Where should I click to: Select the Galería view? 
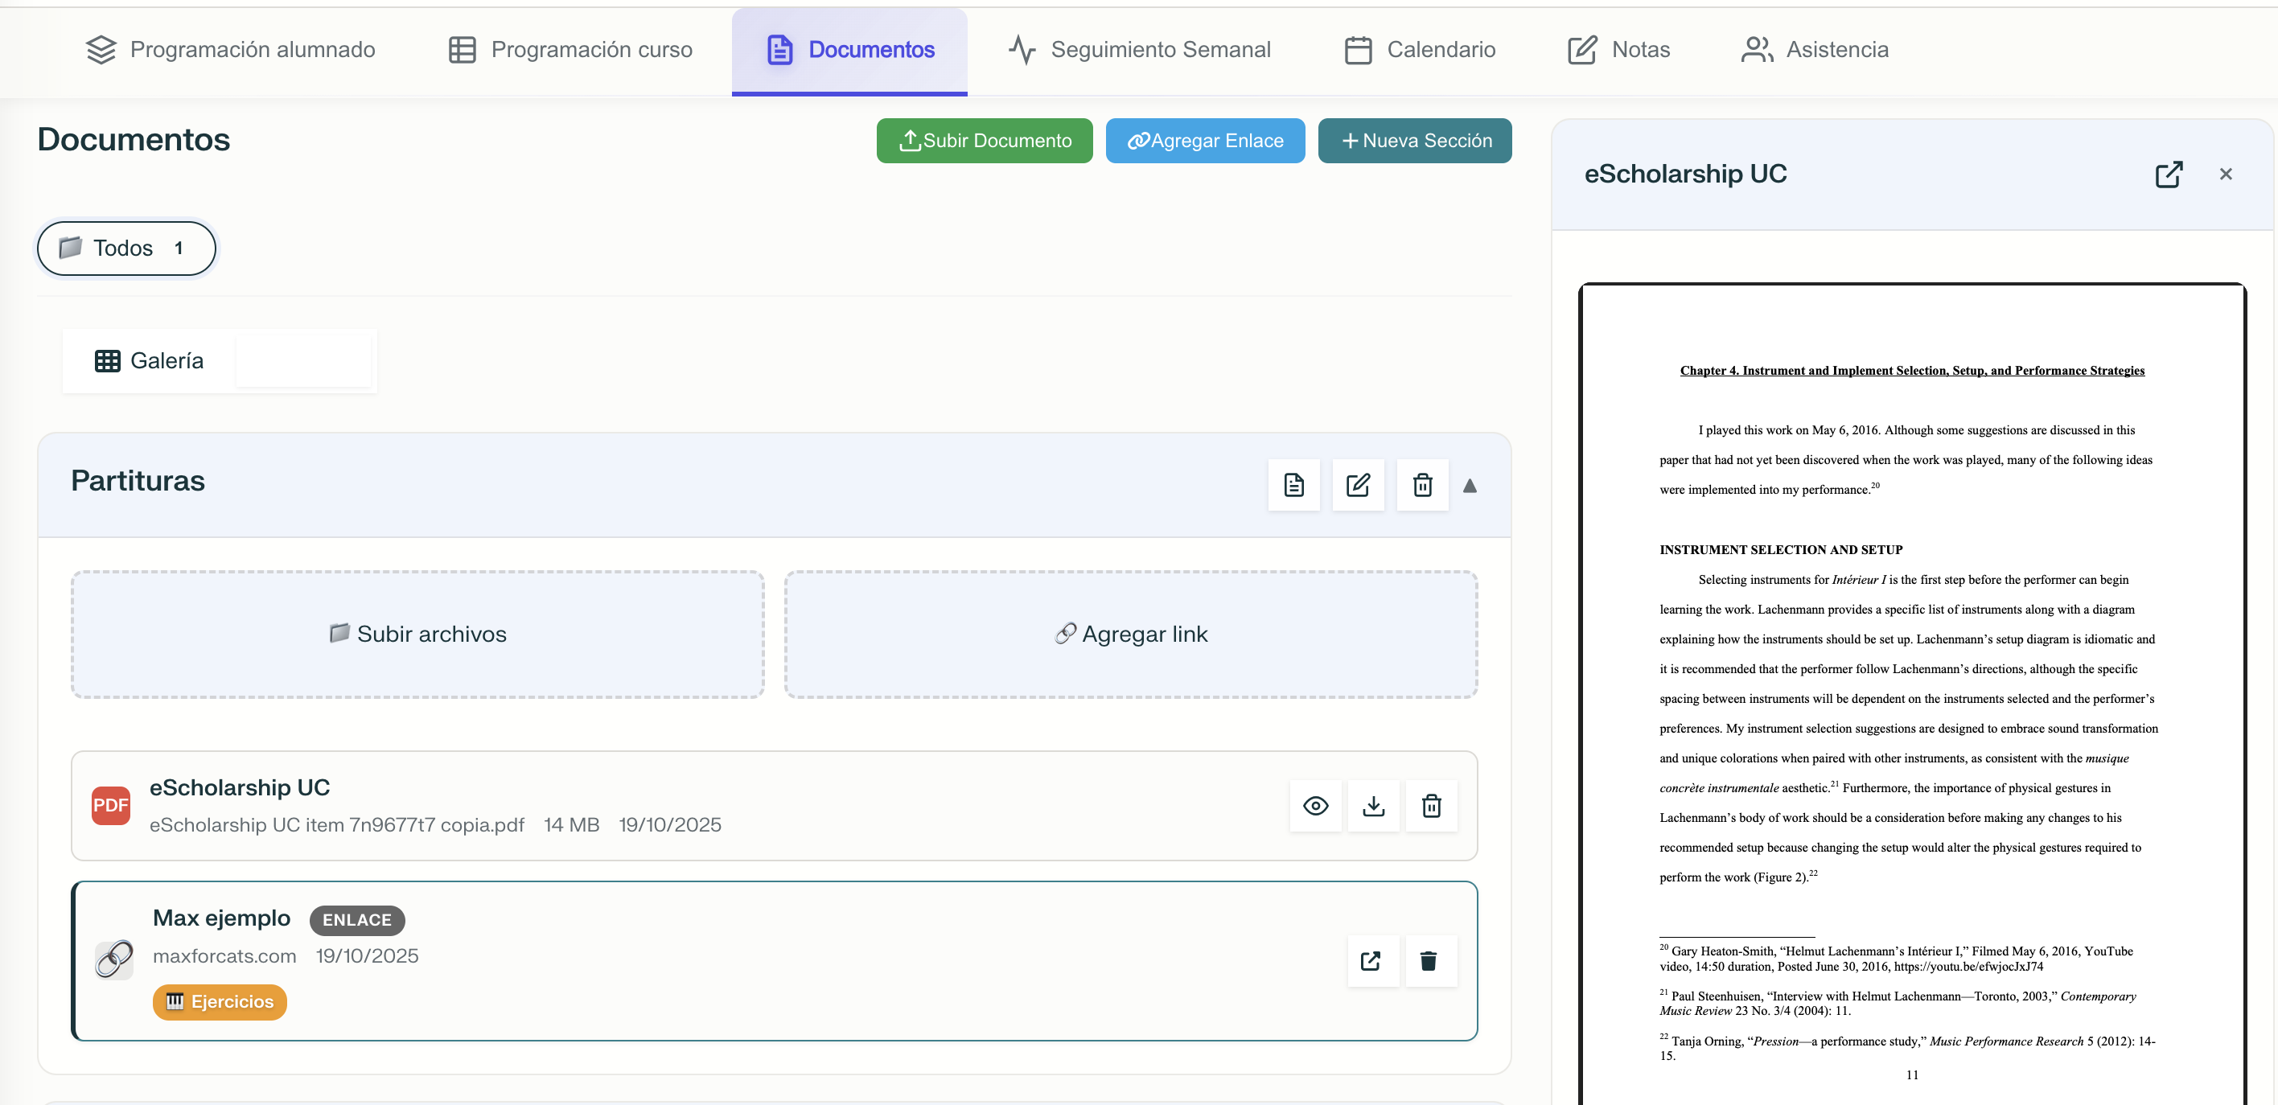coord(149,360)
